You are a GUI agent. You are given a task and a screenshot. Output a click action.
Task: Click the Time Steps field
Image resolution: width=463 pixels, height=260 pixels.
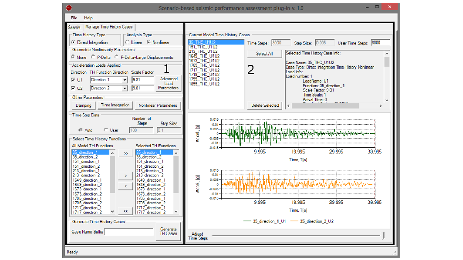(x=281, y=43)
